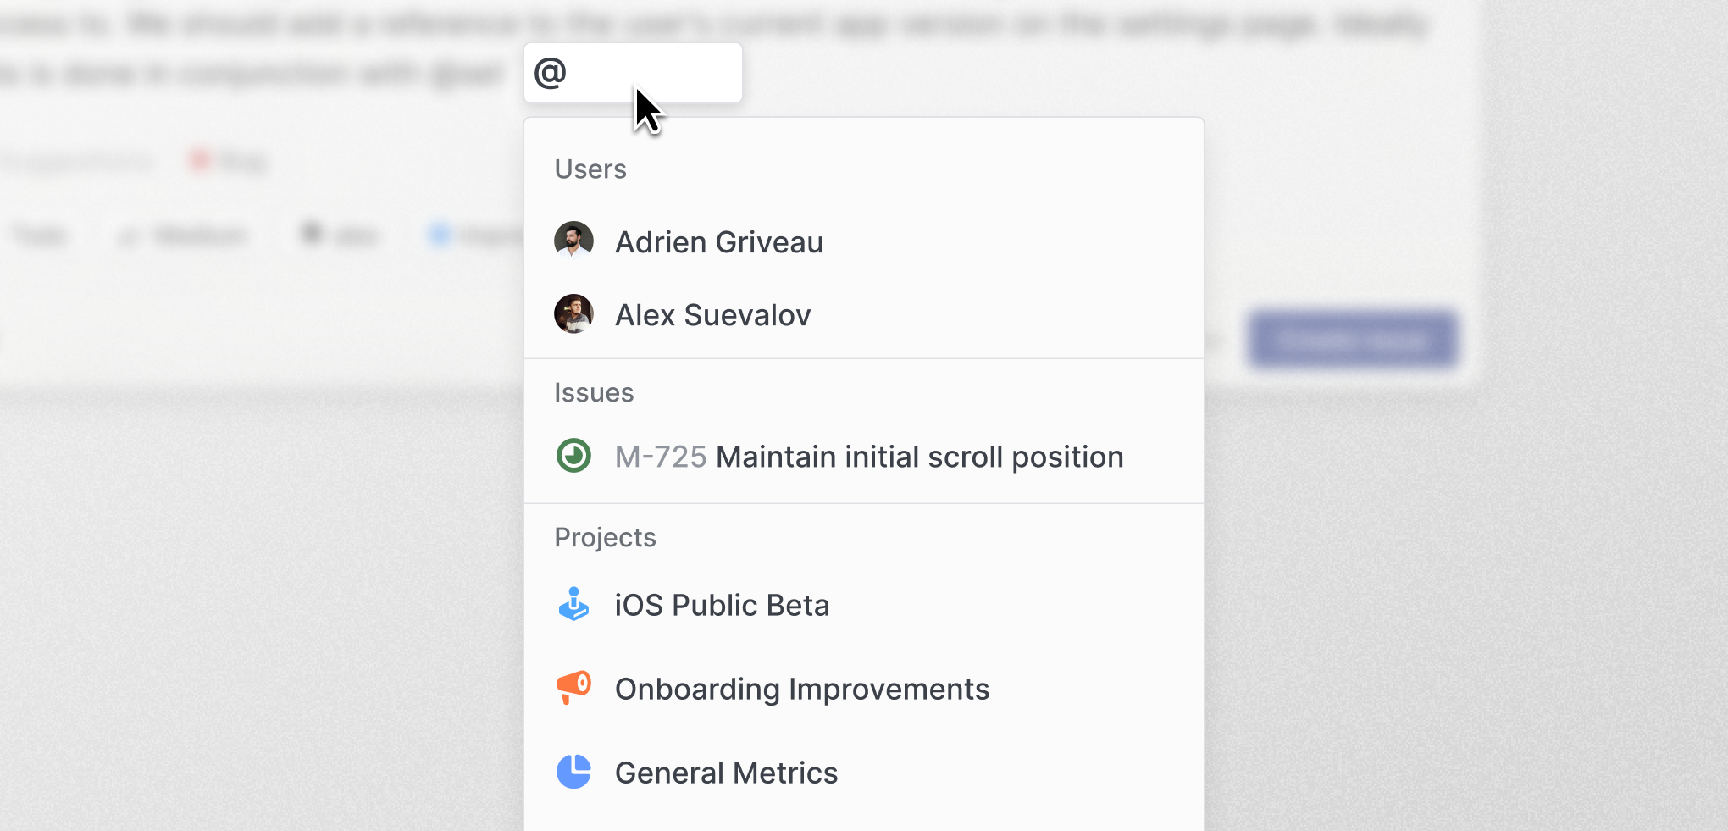Pick the Onboarding Improvements project name
The image size is (1728, 831).
point(801,689)
